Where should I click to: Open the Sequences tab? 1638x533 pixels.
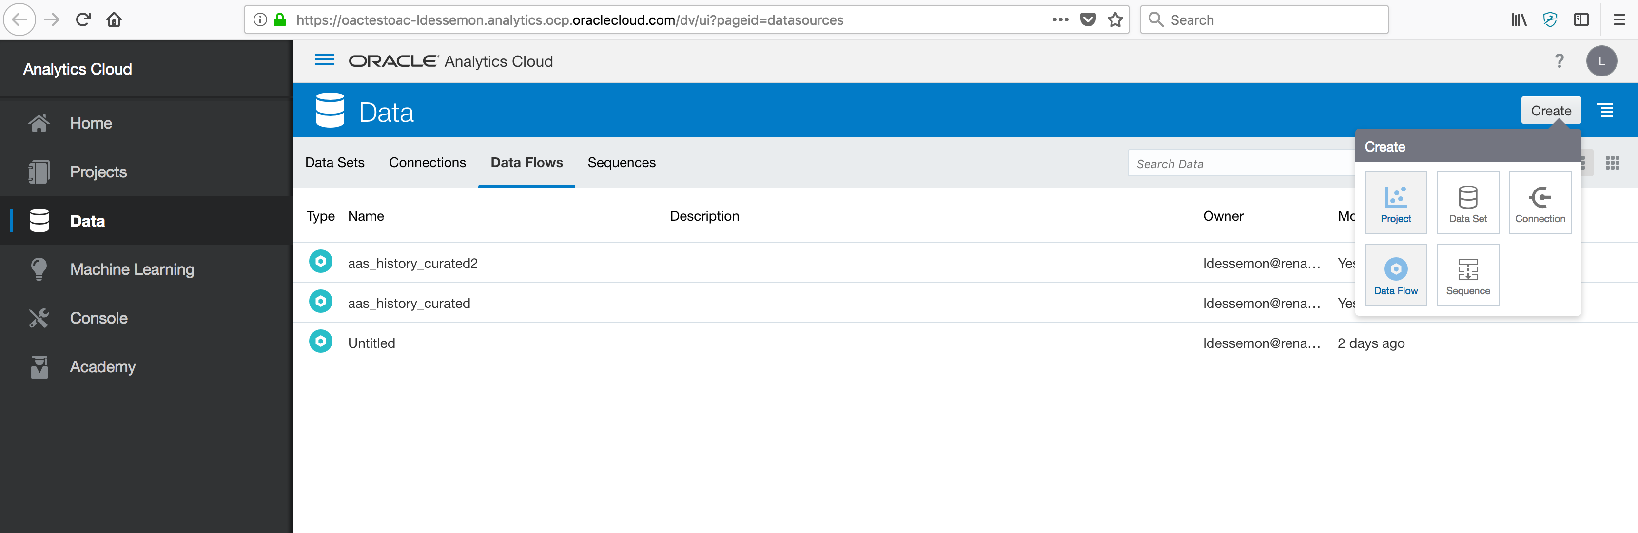coord(621,163)
